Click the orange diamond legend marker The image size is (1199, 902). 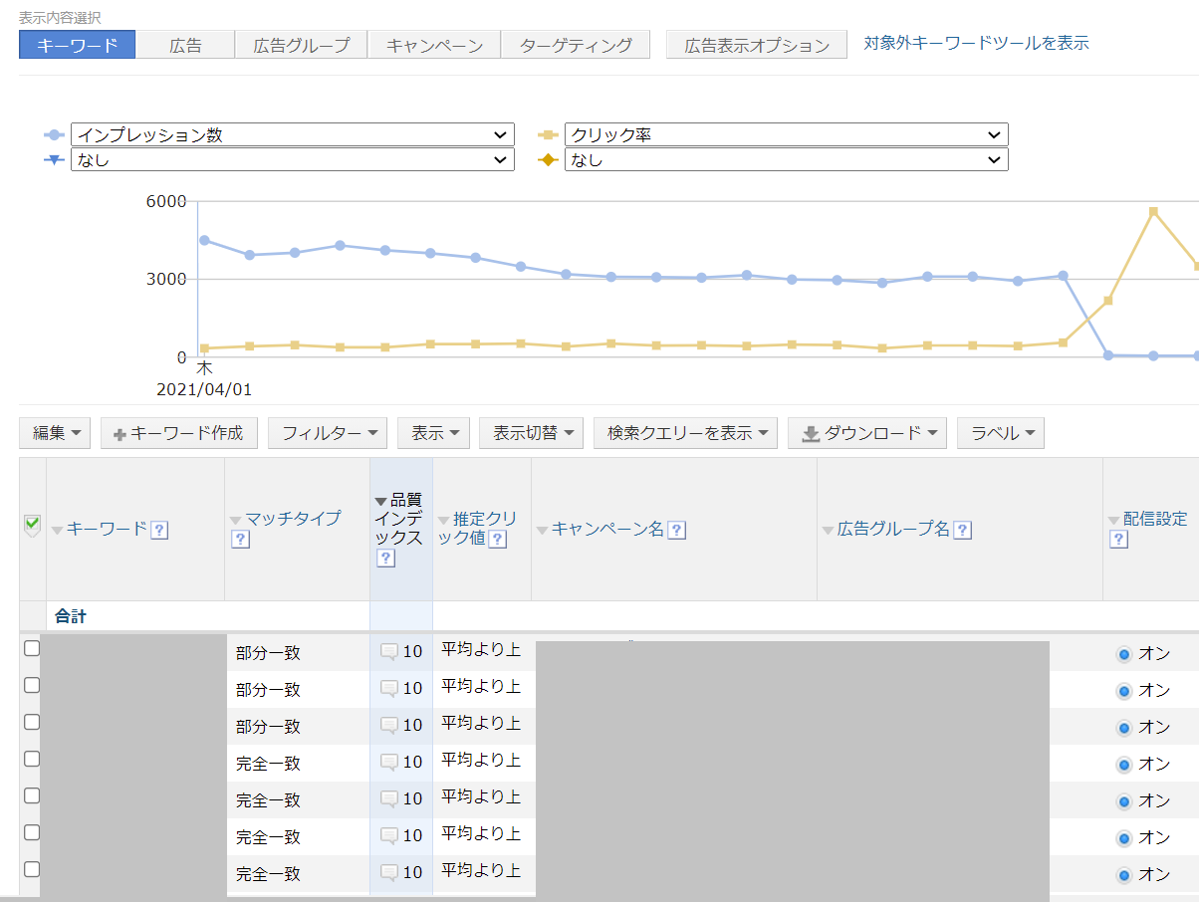pyautogui.click(x=548, y=159)
